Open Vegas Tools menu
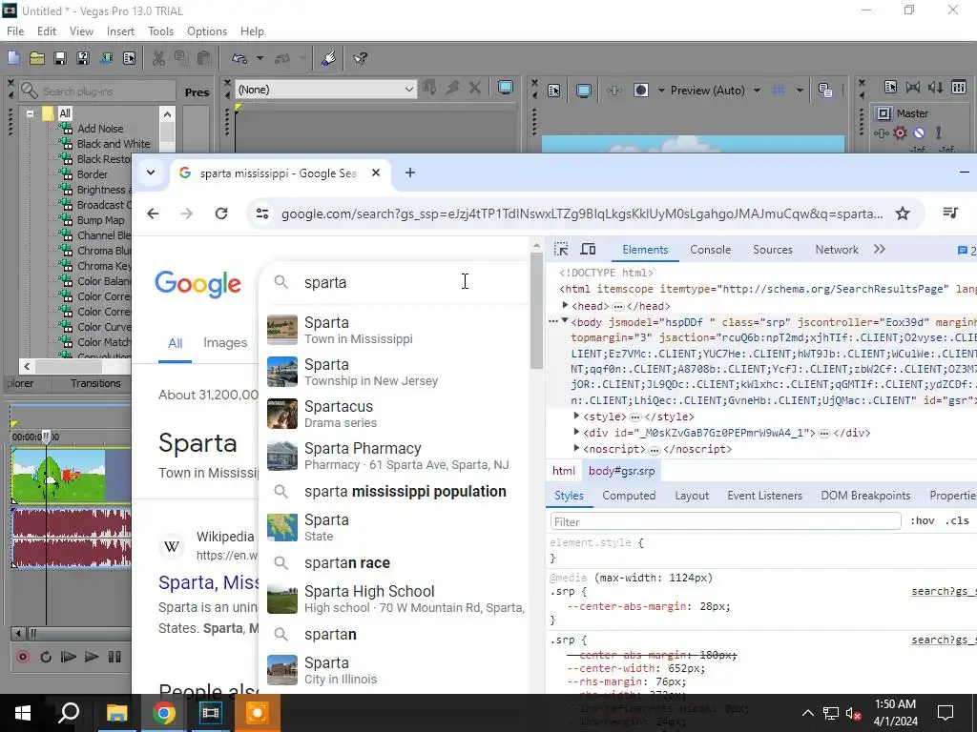The height and width of the screenshot is (732, 977). (x=160, y=31)
